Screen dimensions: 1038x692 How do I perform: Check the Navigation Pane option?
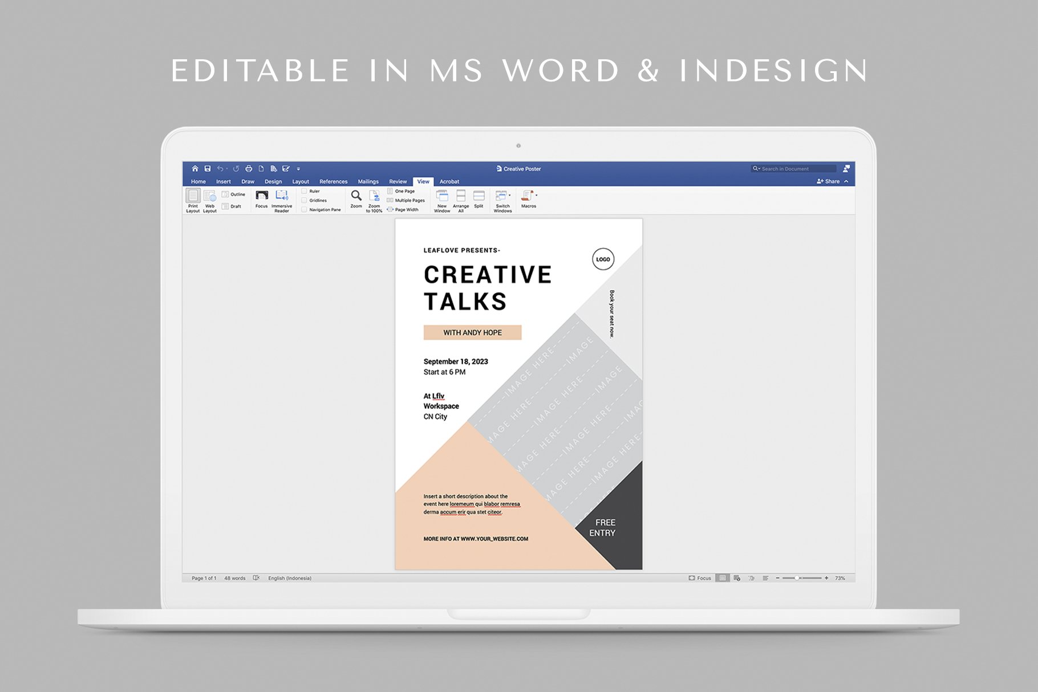305,210
